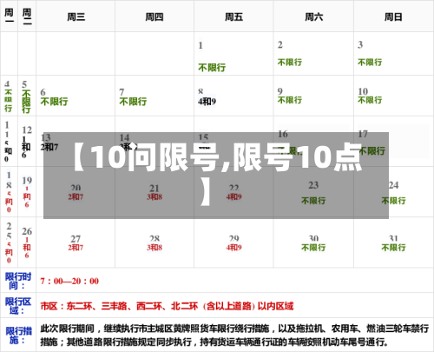Viewport: 434px width, 352px height.
Task: Click date number 19 in Tuesday column
Action: pos(27,181)
